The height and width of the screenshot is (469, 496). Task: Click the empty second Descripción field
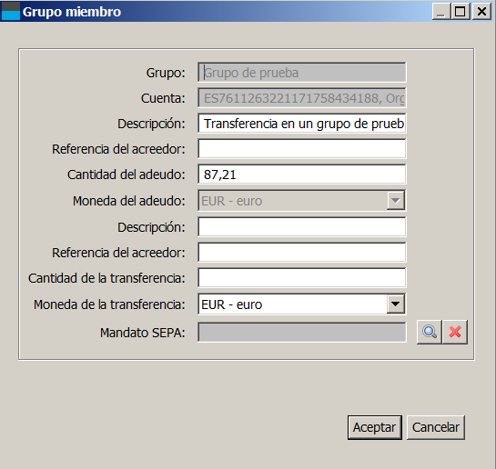302,226
